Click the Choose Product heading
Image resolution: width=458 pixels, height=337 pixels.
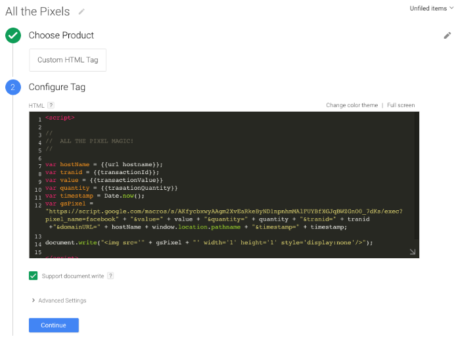61,35
